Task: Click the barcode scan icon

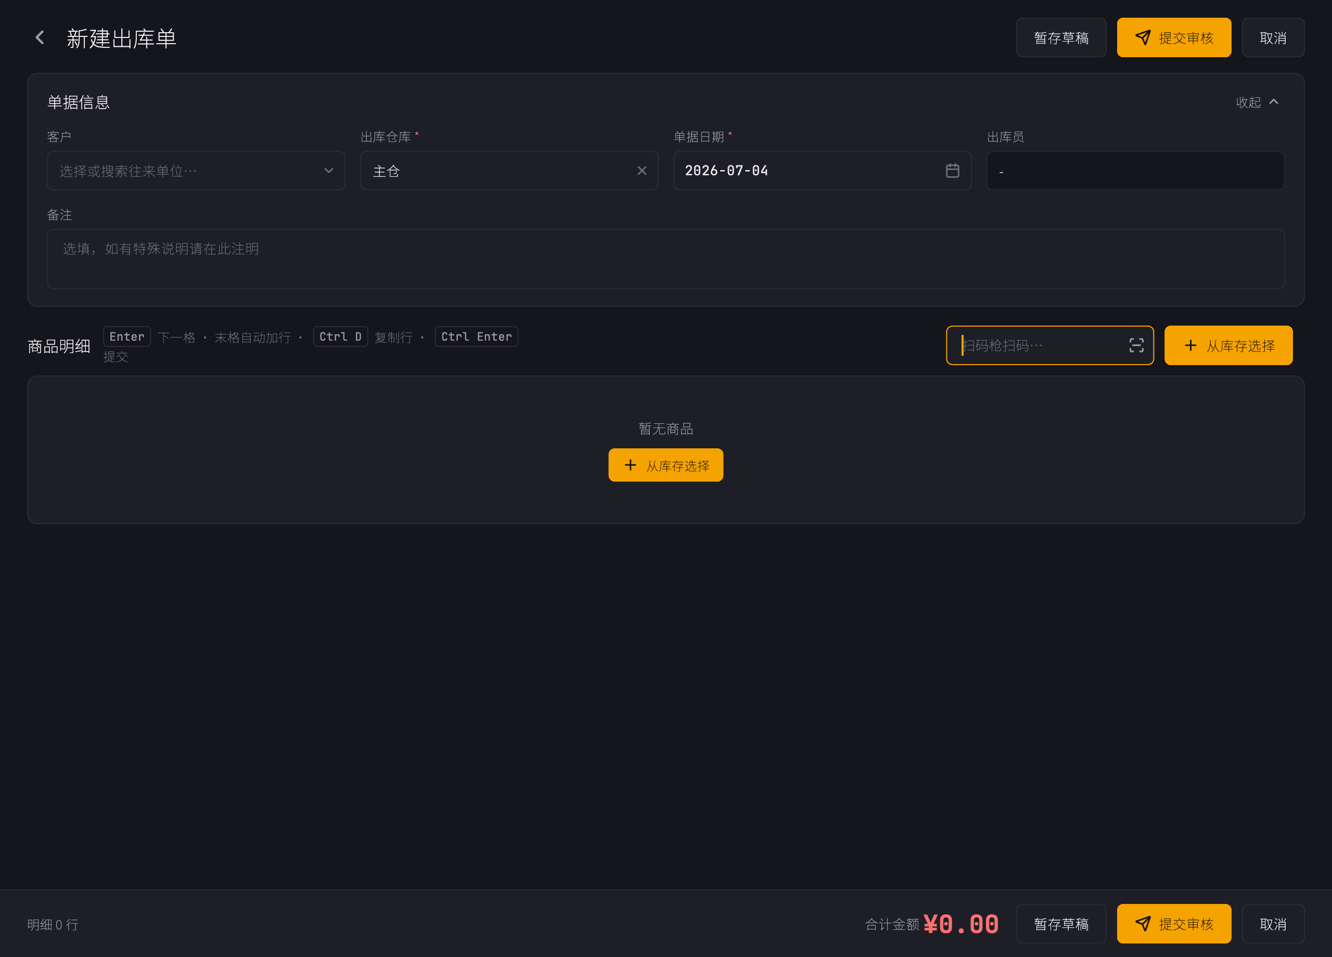Action: click(x=1136, y=346)
